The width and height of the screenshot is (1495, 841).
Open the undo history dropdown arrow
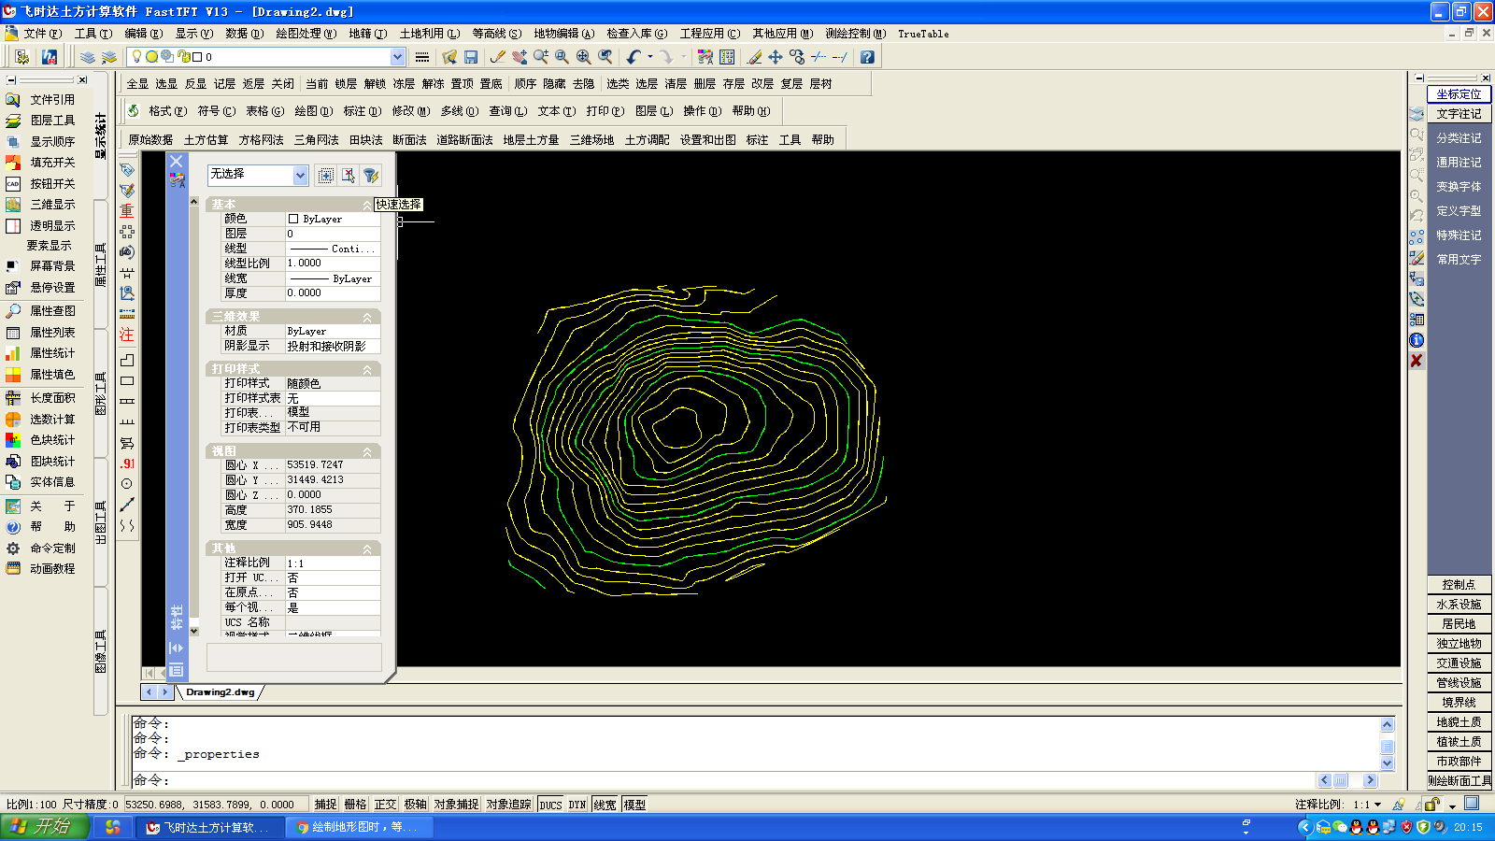[650, 57]
